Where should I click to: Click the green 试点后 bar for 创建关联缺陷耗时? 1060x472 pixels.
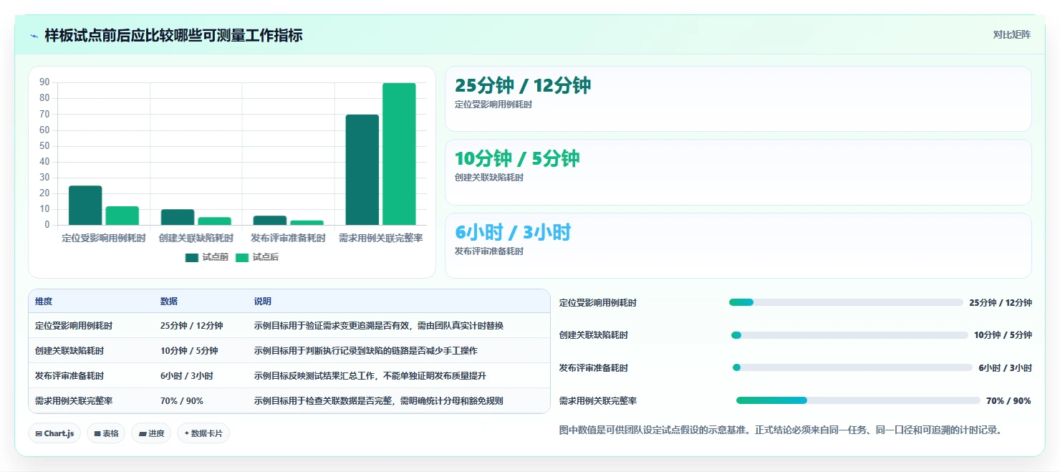pos(214,221)
